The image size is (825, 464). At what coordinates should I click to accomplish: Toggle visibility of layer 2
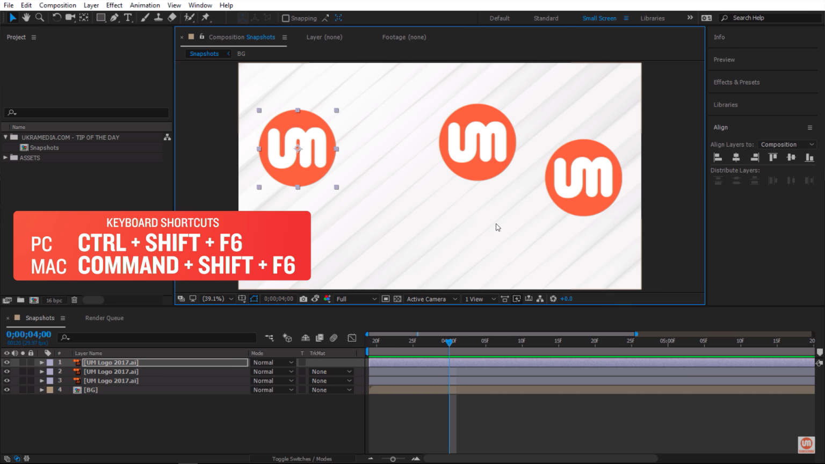[7, 372]
